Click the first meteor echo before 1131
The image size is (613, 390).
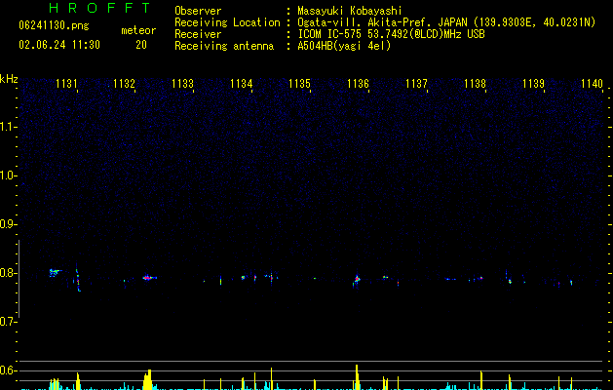(55, 272)
